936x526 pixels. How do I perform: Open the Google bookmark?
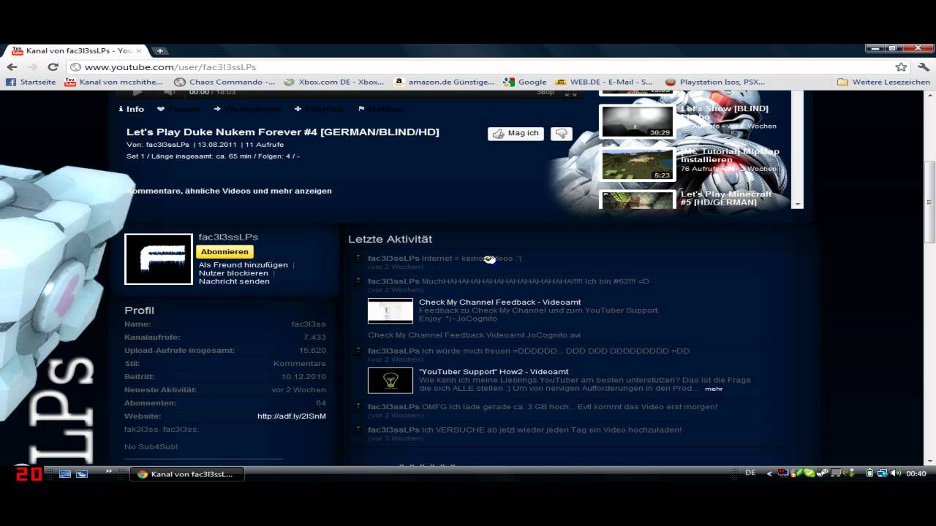pos(525,82)
